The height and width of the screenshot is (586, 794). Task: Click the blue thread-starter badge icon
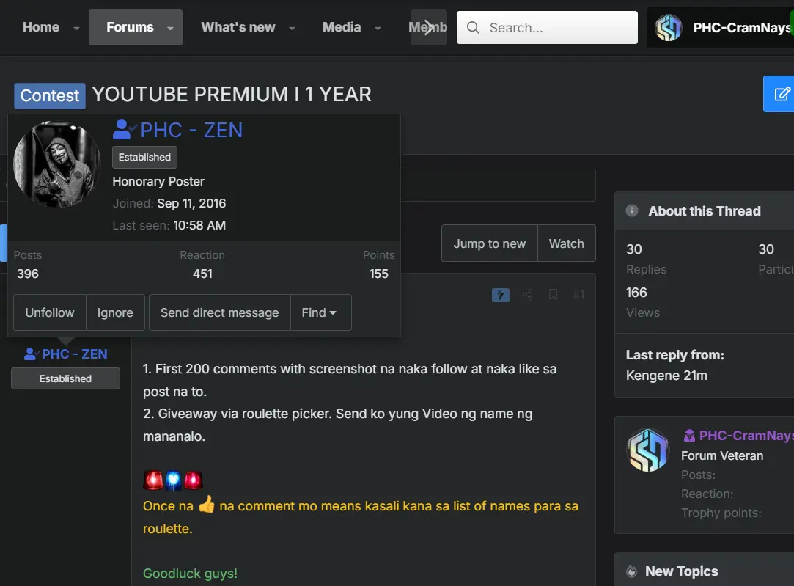(501, 295)
